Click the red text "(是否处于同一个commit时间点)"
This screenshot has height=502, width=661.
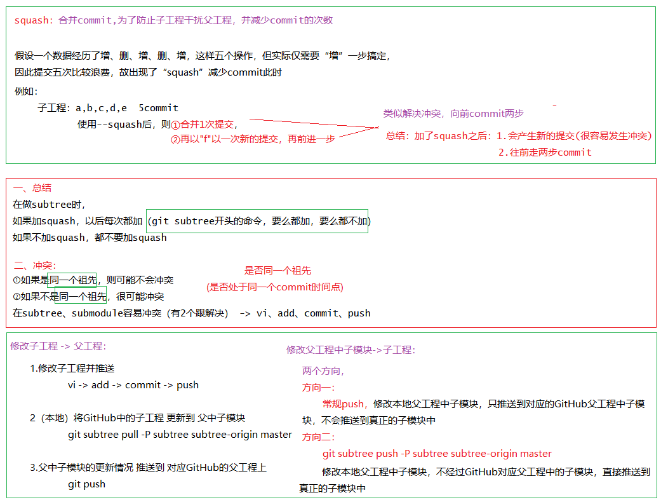click(275, 287)
